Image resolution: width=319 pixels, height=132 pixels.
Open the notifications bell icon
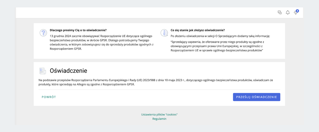tap(288, 12)
